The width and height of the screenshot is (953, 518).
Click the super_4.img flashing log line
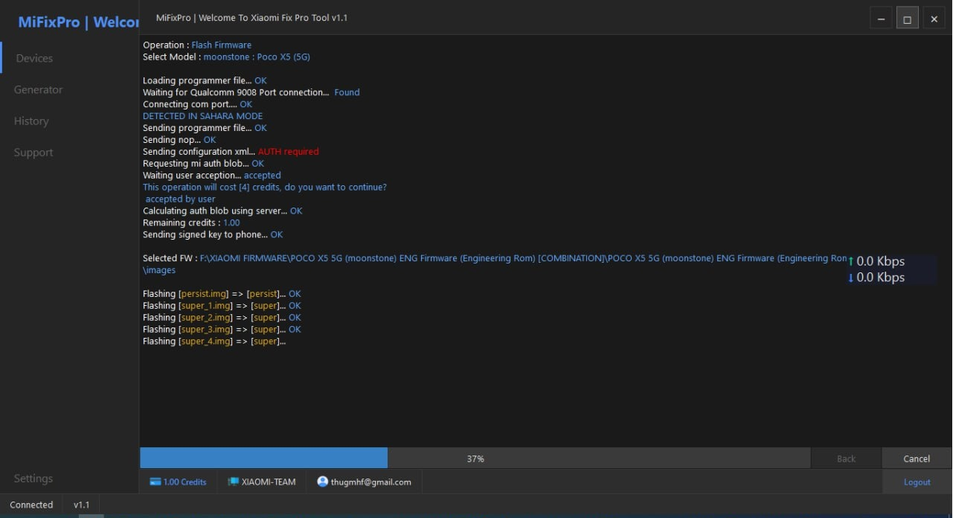tap(214, 342)
